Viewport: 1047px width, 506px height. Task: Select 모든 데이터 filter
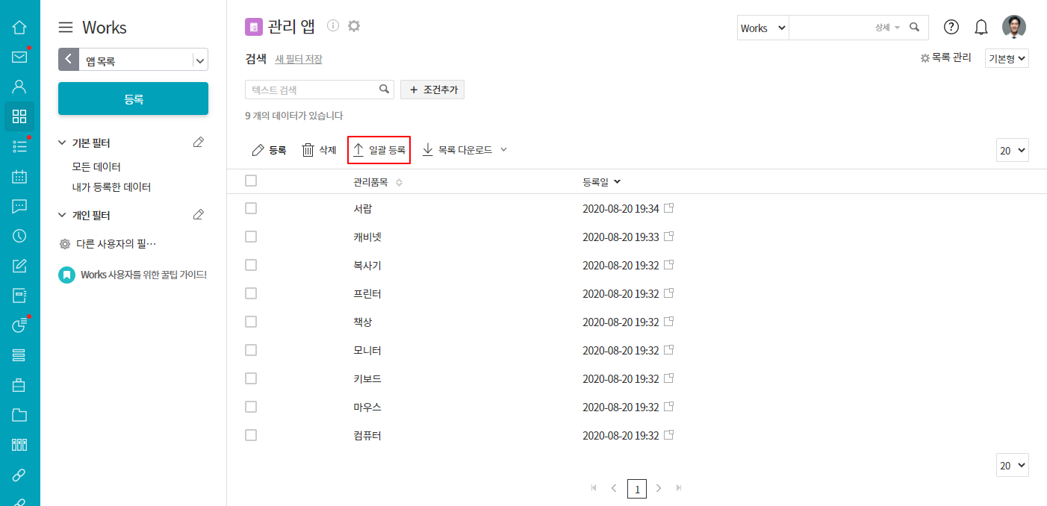point(96,166)
